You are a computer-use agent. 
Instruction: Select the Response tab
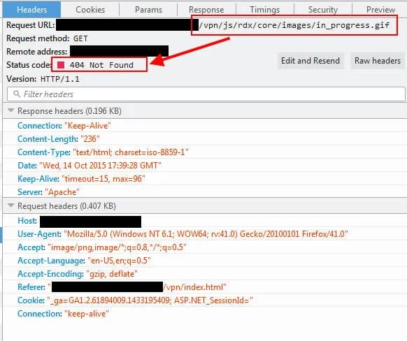(x=206, y=10)
